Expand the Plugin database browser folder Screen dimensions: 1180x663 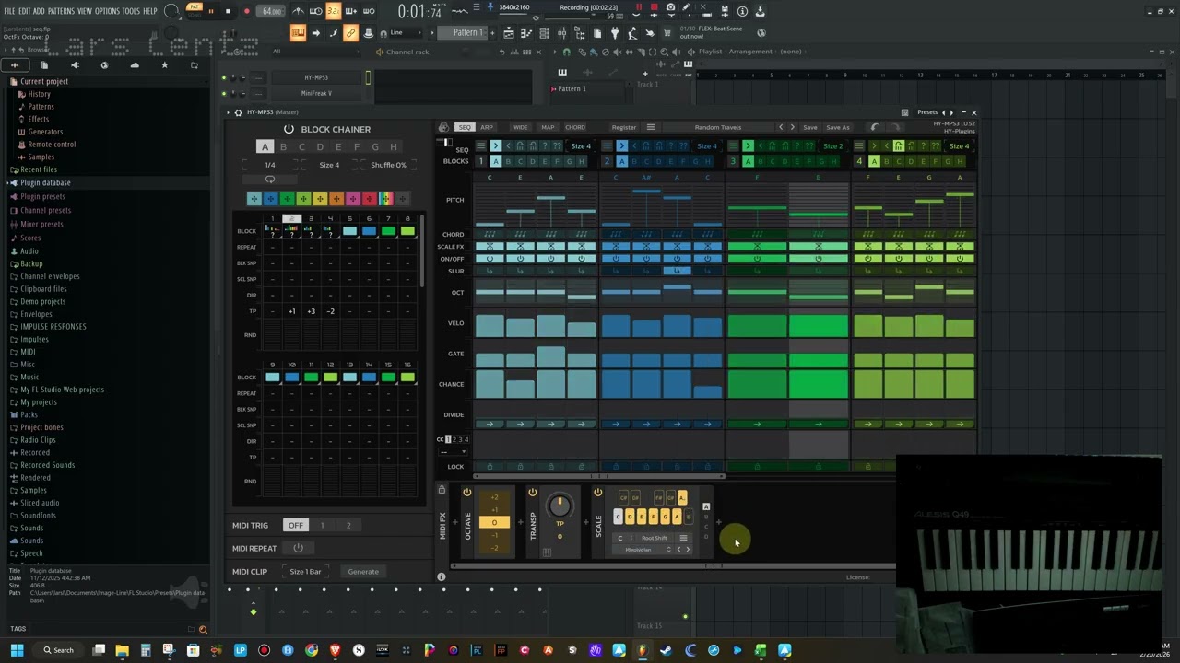click(45, 182)
